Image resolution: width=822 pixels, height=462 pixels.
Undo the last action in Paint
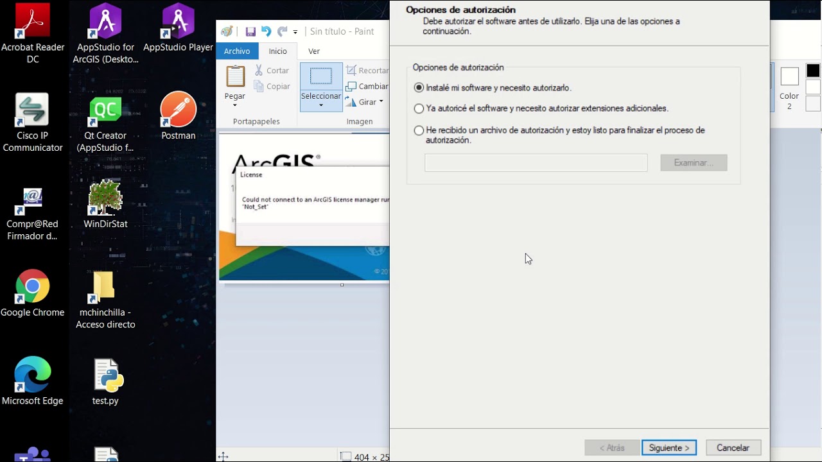(x=266, y=31)
